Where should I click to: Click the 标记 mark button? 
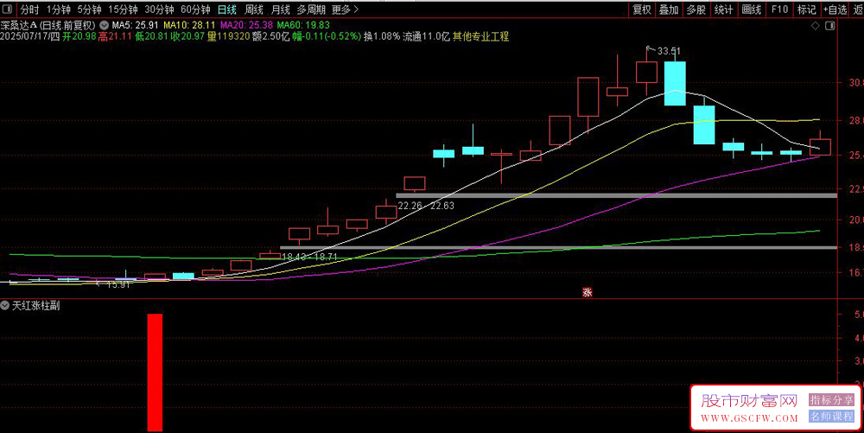(x=807, y=10)
